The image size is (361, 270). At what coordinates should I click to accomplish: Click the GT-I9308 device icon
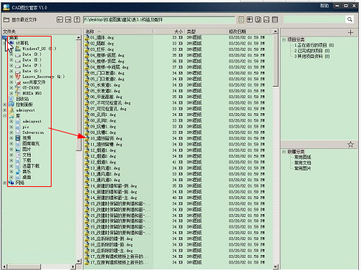click(18, 87)
